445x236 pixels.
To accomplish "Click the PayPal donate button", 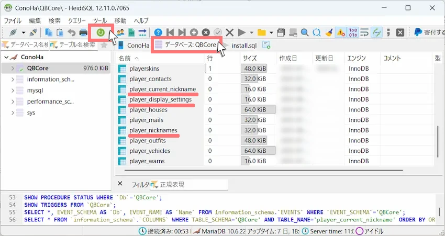I will tap(429, 32).
